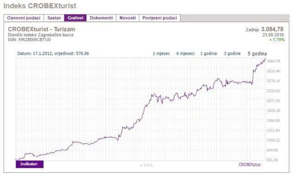Click the v. 3.0.4. version label

point(146,165)
